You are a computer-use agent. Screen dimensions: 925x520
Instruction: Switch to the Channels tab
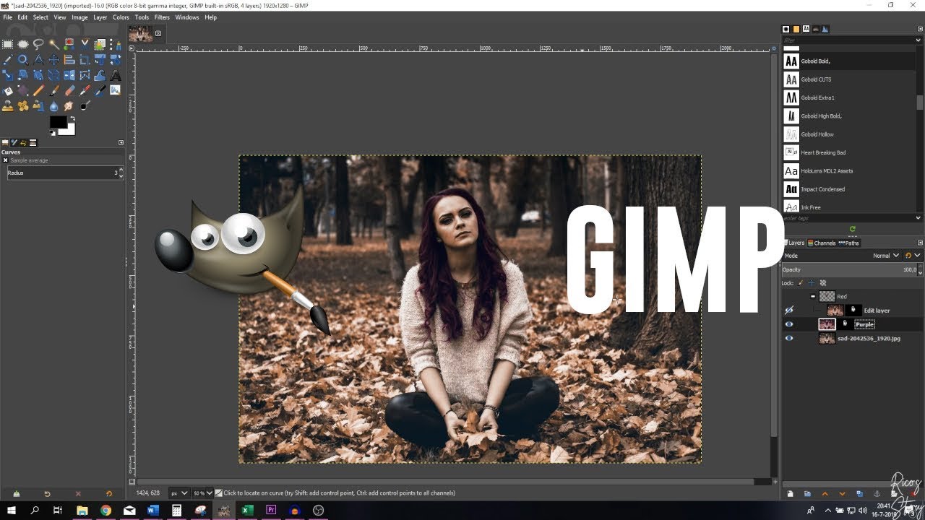tap(822, 243)
